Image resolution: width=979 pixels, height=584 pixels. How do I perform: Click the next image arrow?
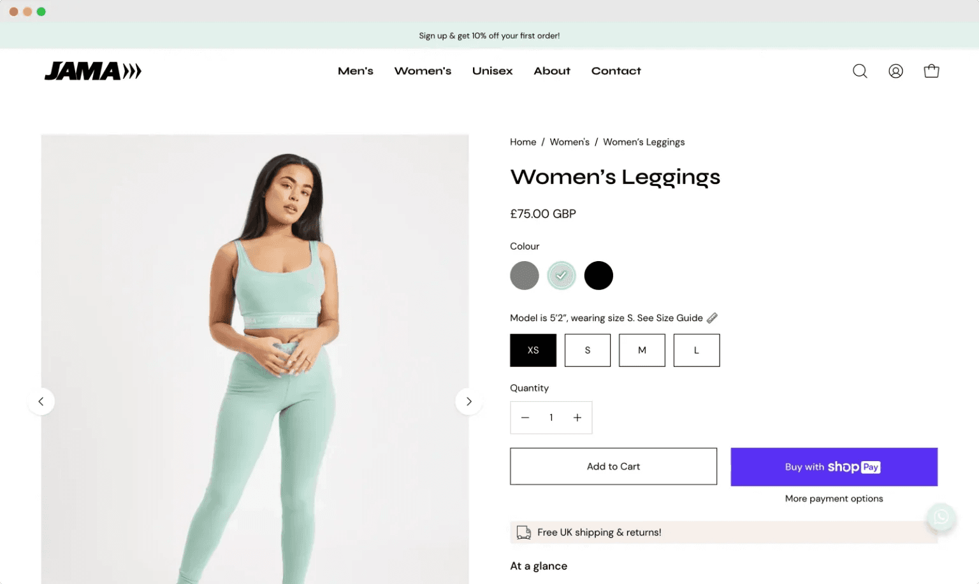point(468,401)
